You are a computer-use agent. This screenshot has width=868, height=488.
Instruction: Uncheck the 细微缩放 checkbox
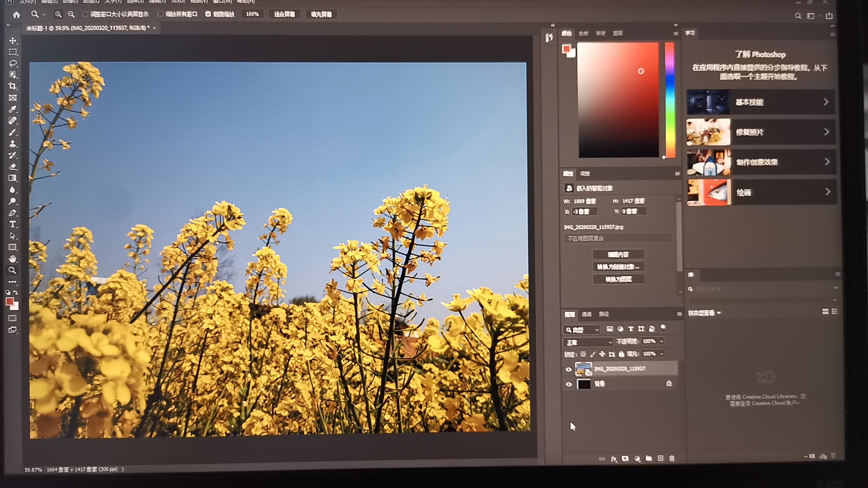pyautogui.click(x=208, y=14)
